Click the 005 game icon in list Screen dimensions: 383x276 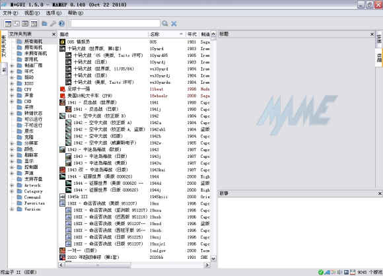tap(63, 42)
